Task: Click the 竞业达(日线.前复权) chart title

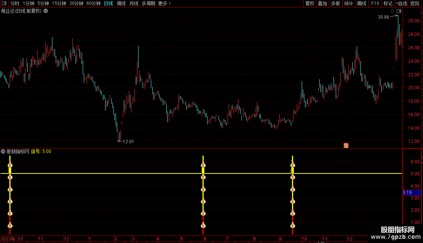Action: point(21,11)
